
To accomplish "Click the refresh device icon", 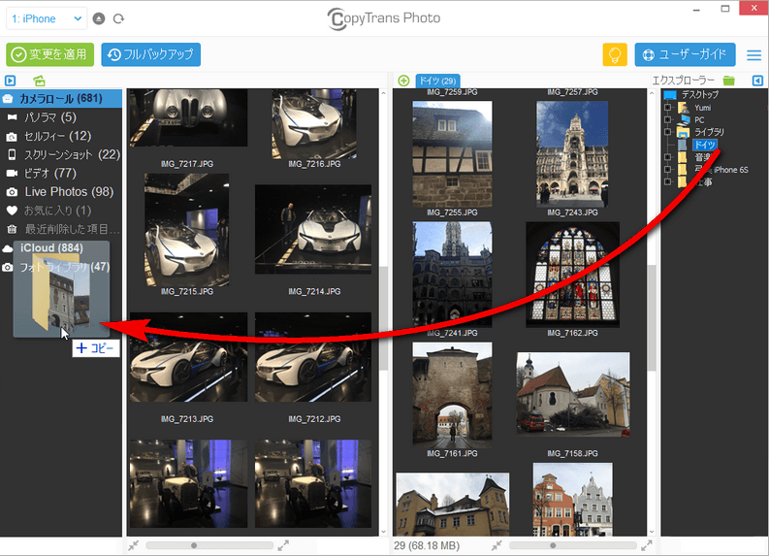I will (x=118, y=18).
